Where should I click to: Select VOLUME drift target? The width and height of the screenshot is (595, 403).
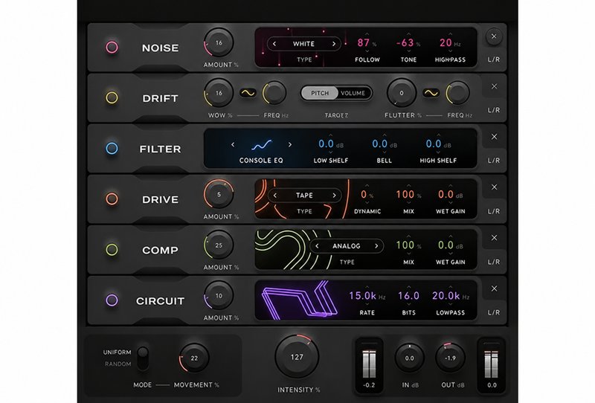[353, 93]
